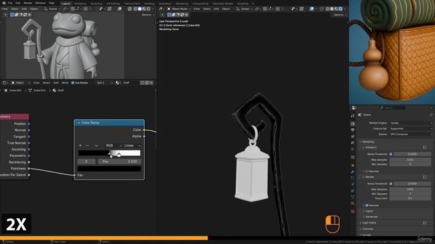Viewport: 435px width, 244px height.
Task: Open the Modifiers wrench properties tab
Action: tap(353, 171)
